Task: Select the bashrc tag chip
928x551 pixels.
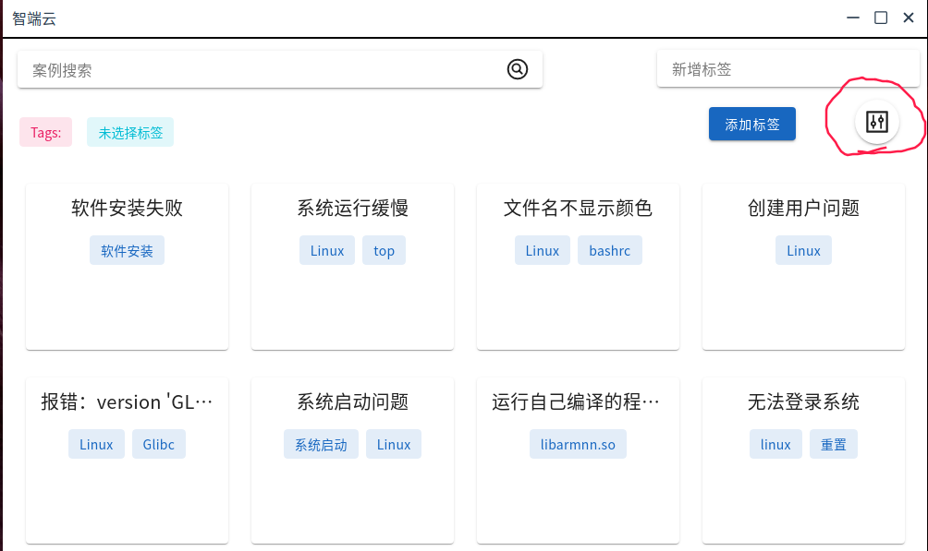Action: point(609,251)
